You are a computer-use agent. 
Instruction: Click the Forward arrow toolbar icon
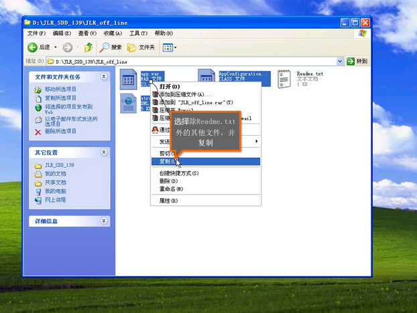click(x=68, y=47)
